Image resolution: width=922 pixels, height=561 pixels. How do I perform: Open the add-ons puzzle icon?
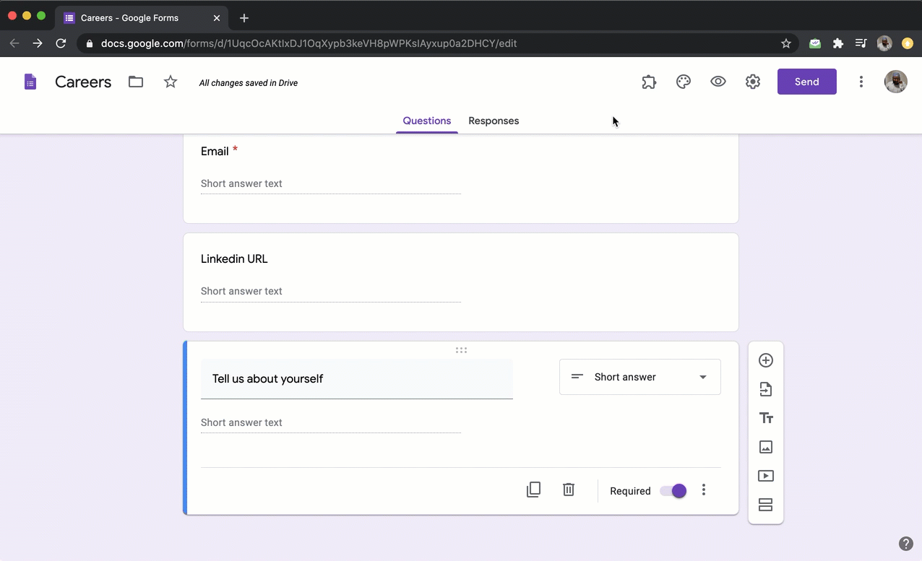pyautogui.click(x=649, y=82)
